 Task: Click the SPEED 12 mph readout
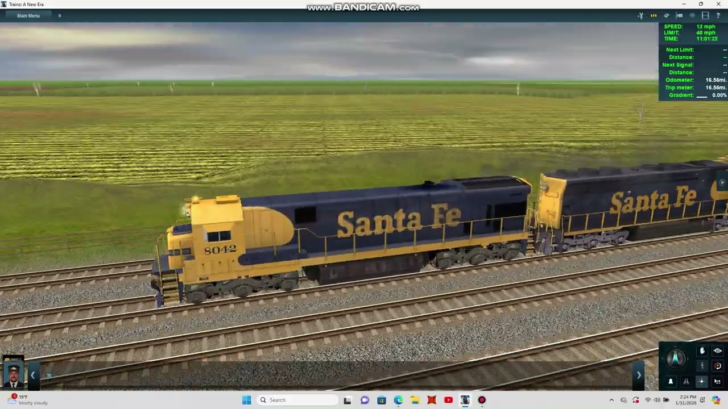[689, 27]
